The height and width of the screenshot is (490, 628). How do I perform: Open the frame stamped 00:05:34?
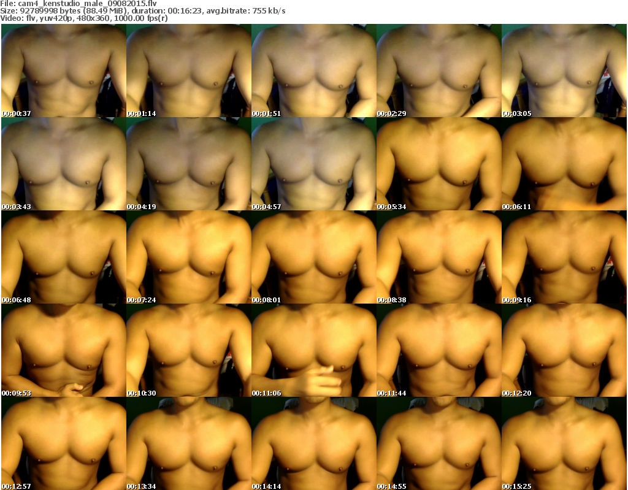[x=438, y=164]
